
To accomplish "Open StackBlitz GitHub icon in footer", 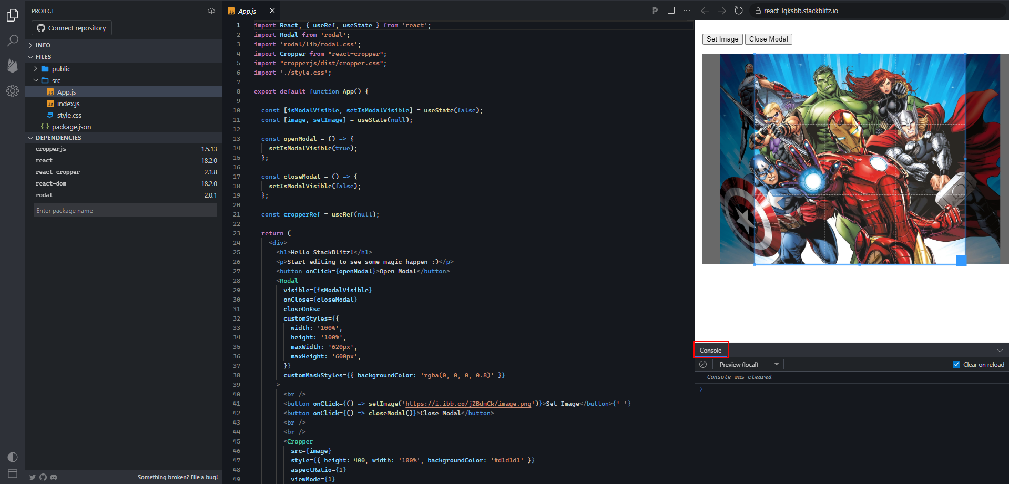I will click(x=43, y=477).
